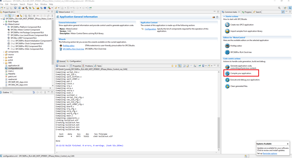Toggle the highlighted icon at Common tasks panel top-right
This screenshot has width=292, height=158.
[x=283, y=12]
